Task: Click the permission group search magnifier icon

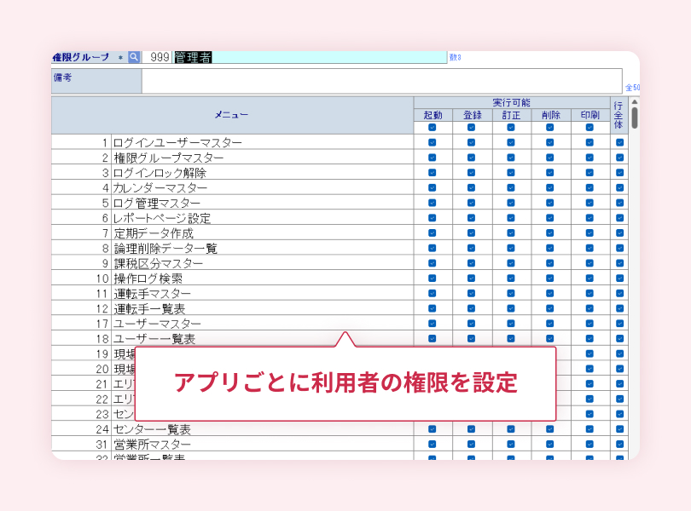Action: [x=134, y=57]
